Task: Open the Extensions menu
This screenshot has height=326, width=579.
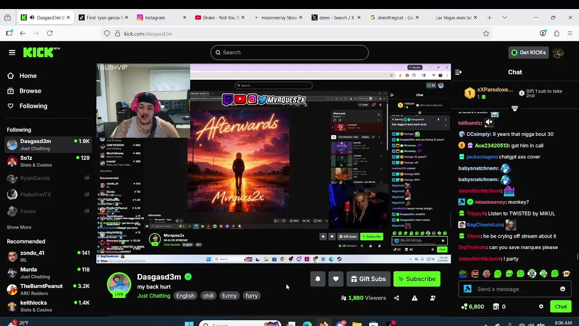Action: point(556,34)
